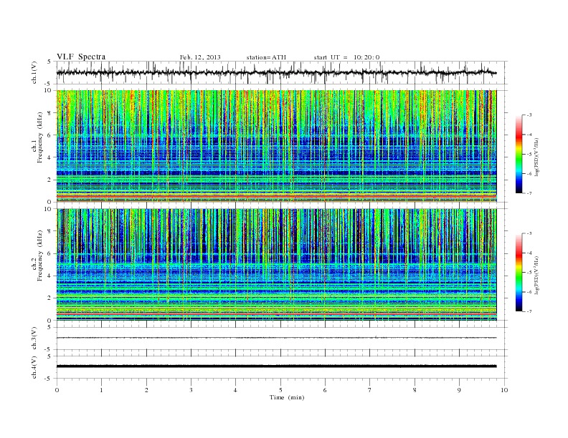The width and height of the screenshot is (568, 438).
Task: Click the "8" kHz tick label of ch.1 spectrogram
Action: [x=49, y=113]
